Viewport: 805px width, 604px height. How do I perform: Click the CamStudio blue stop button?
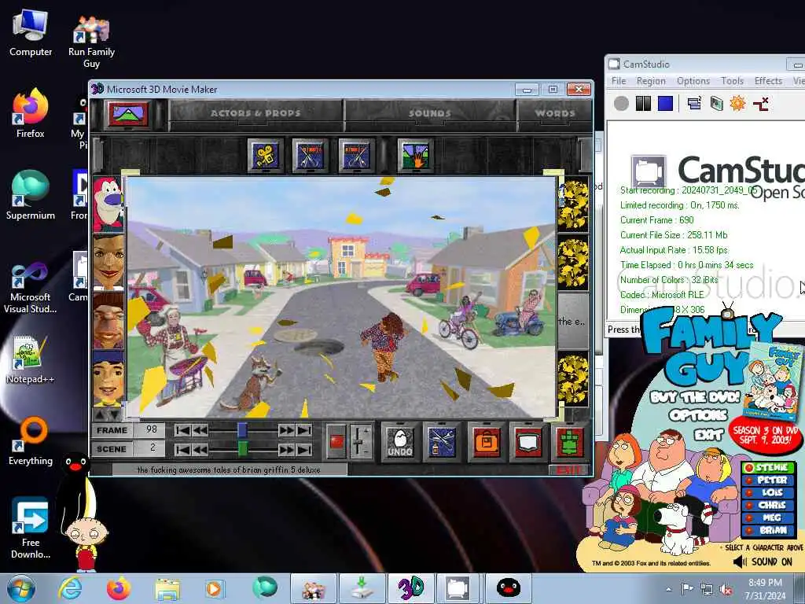[x=665, y=103]
